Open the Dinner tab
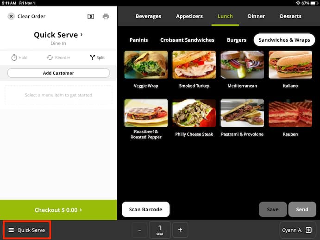The width and height of the screenshot is (320, 240). (x=257, y=16)
